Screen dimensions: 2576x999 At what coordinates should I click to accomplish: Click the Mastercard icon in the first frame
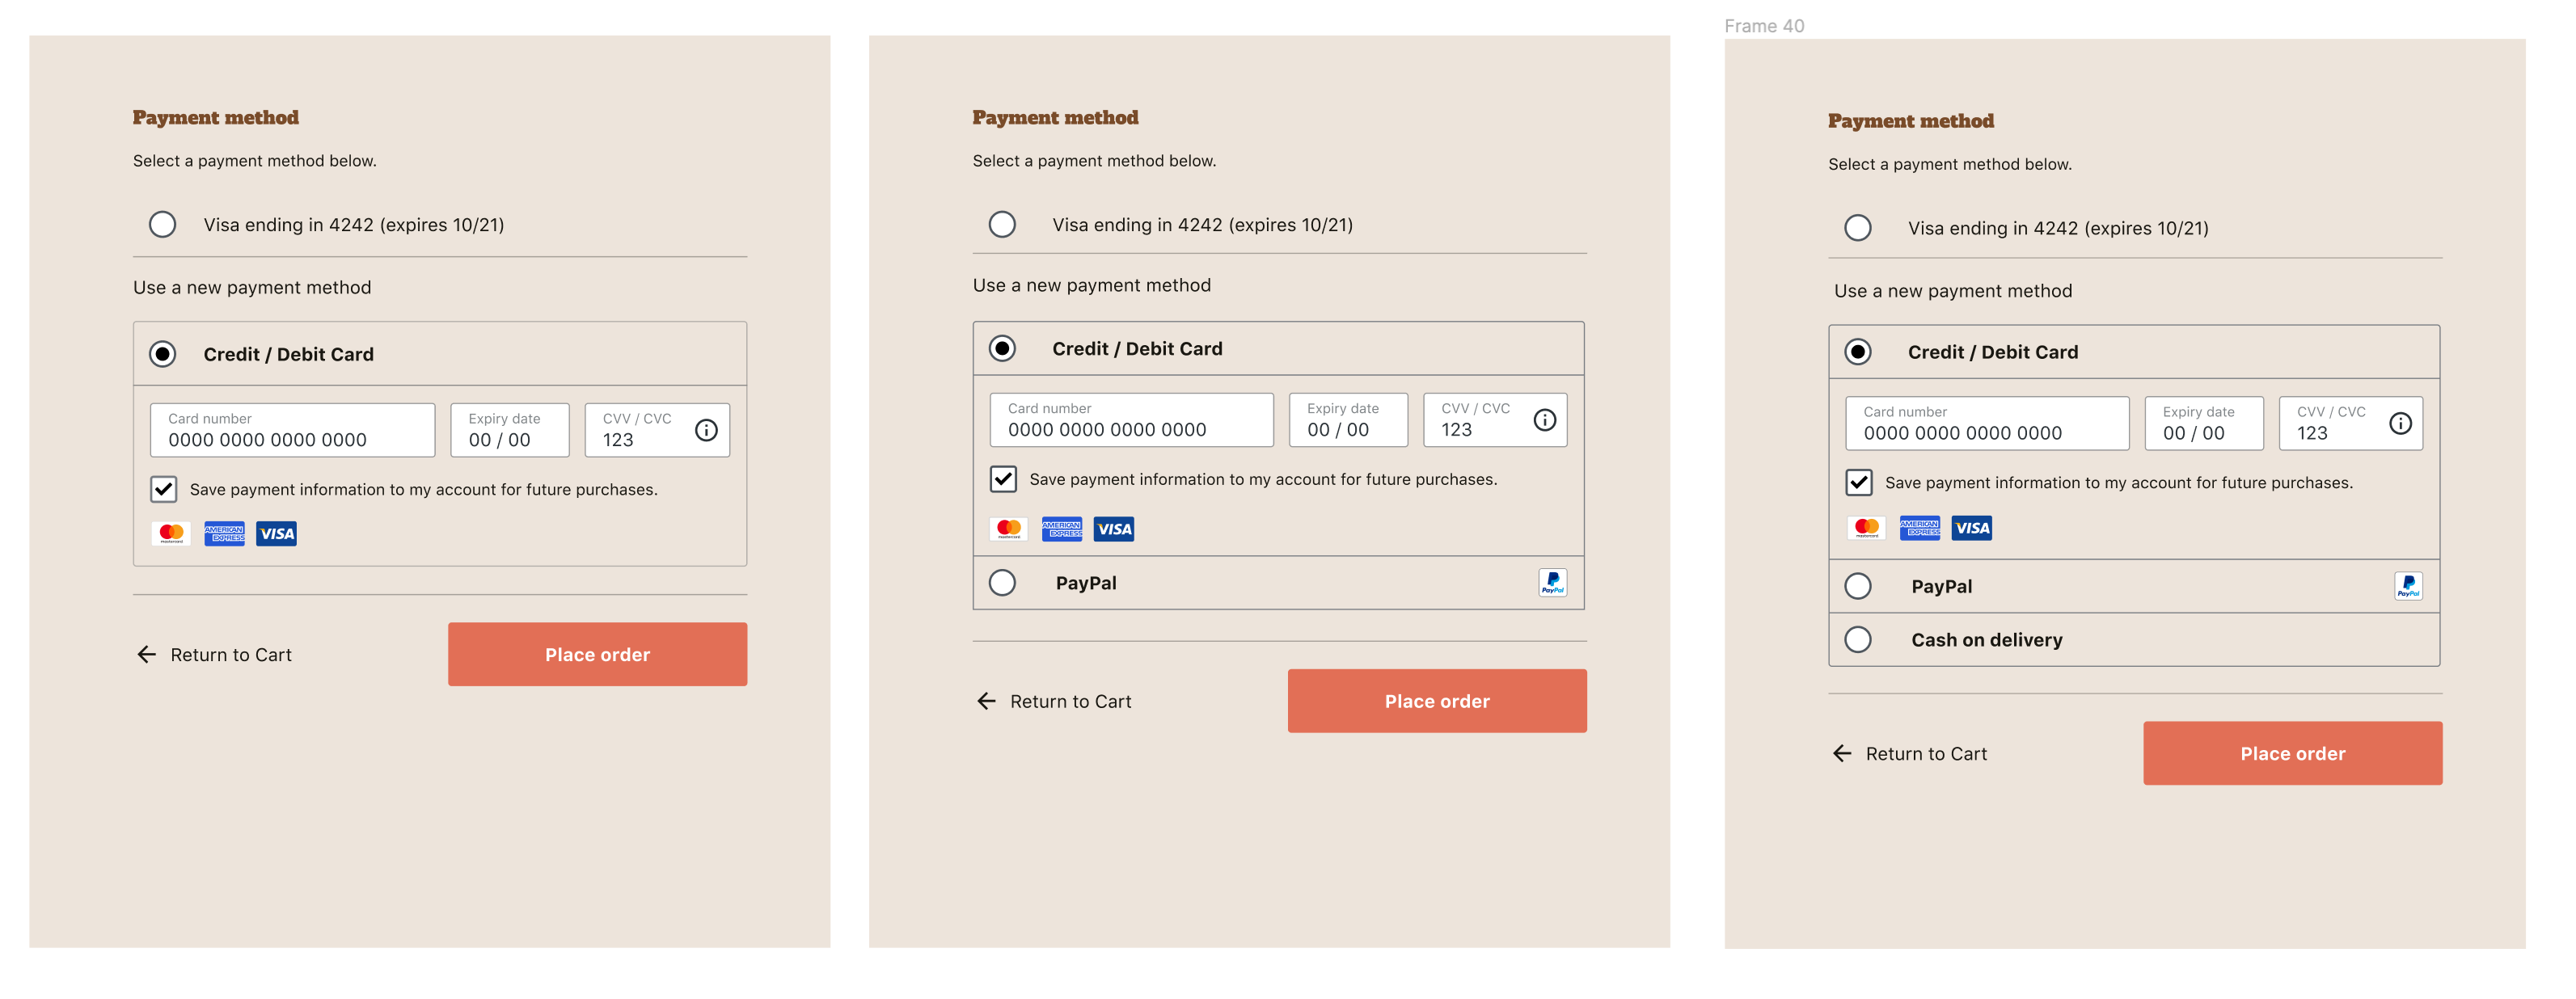coord(171,533)
